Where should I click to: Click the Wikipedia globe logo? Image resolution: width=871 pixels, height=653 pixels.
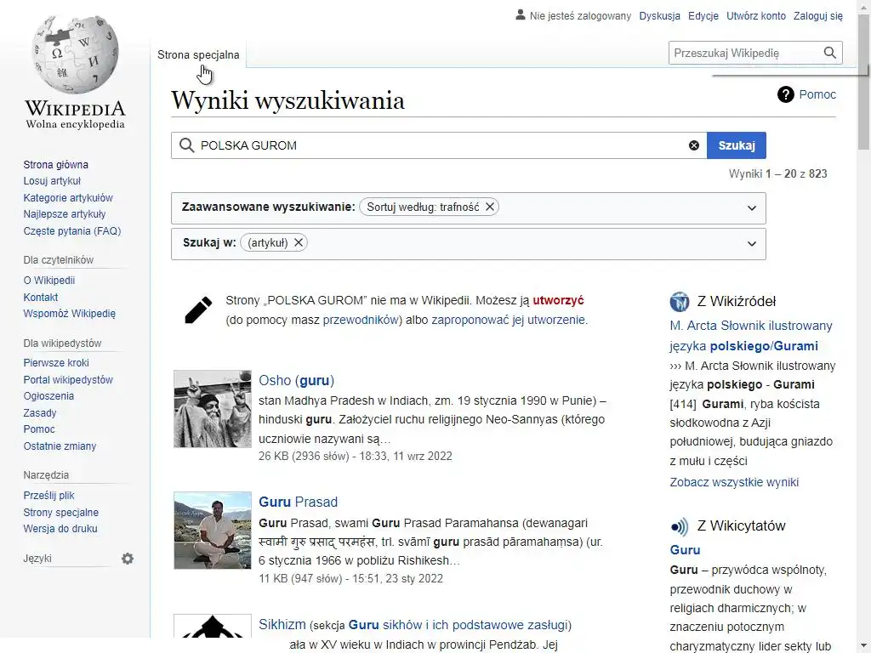coord(75,54)
